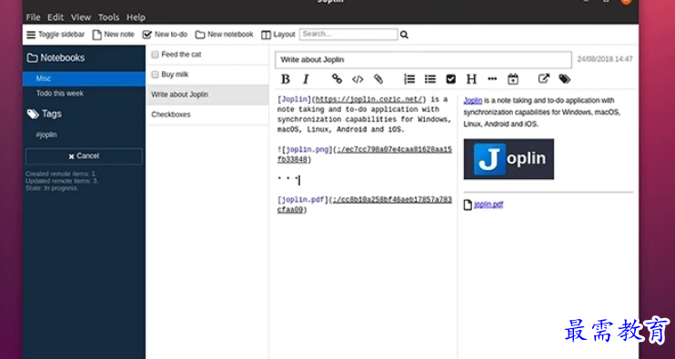This screenshot has height=359, width=675.
Task: Change the Layout from toolbar
Action: click(278, 35)
